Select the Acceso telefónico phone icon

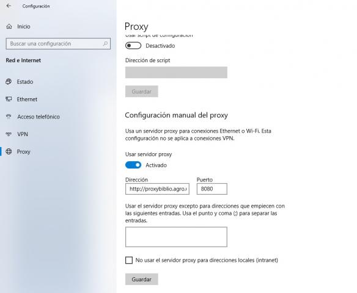[9, 117]
